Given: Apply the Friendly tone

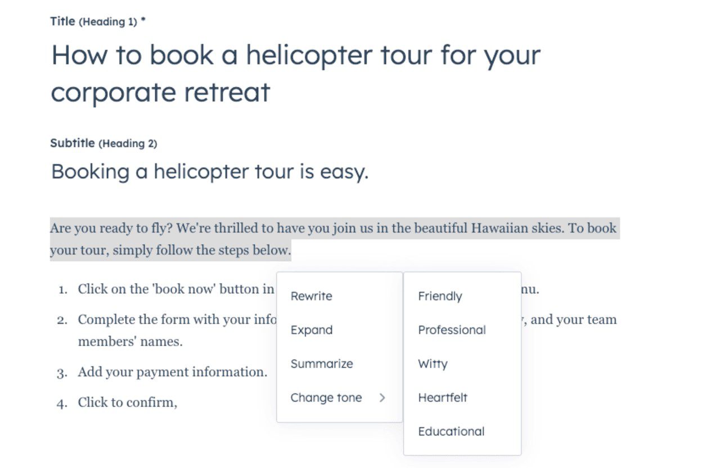Looking at the screenshot, I should 439,296.
